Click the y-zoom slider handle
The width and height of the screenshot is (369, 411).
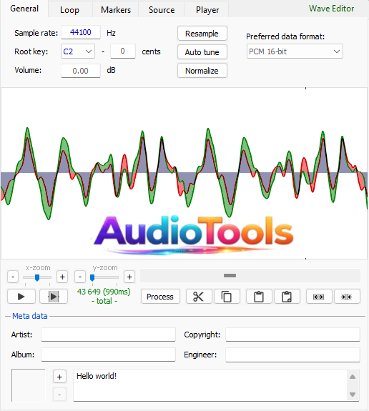[92, 277]
